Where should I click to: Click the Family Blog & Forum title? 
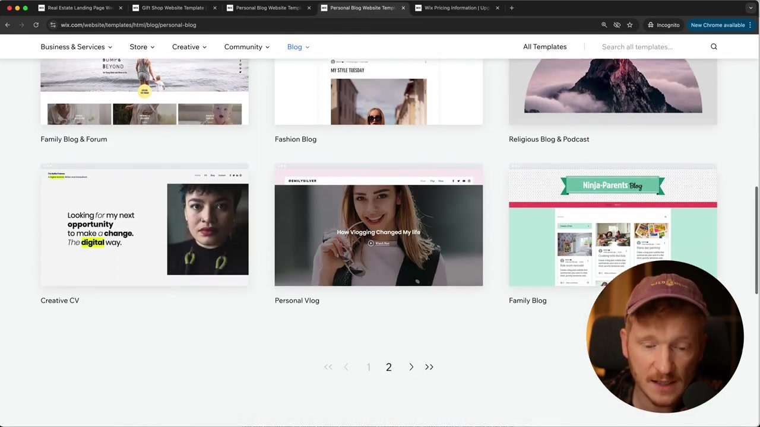74,139
